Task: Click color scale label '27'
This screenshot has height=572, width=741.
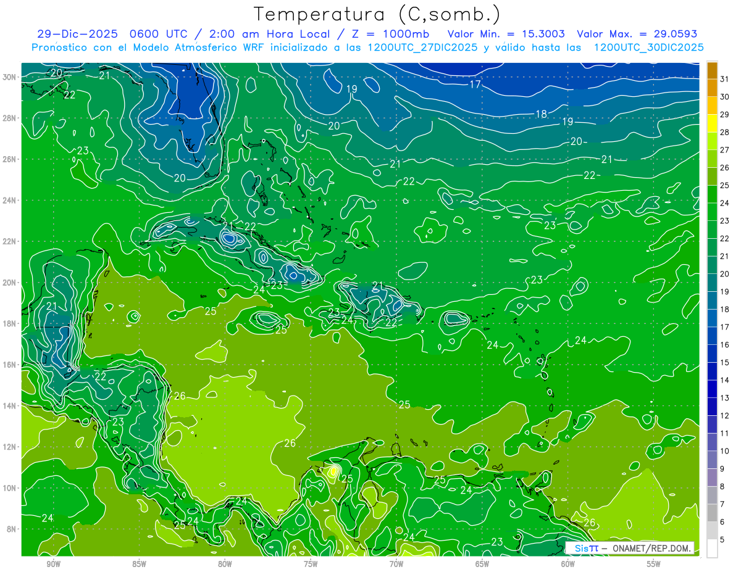Action: click(725, 150)
